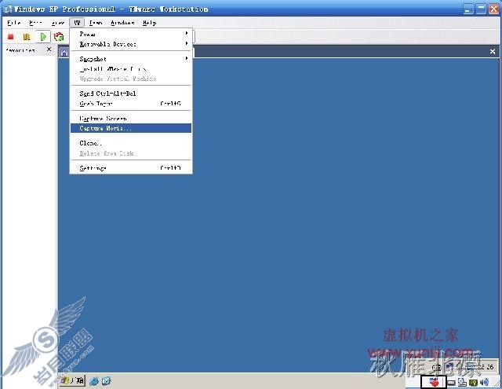Click the red movie capture status icon

pyautogui.click(x=434, y=382)
